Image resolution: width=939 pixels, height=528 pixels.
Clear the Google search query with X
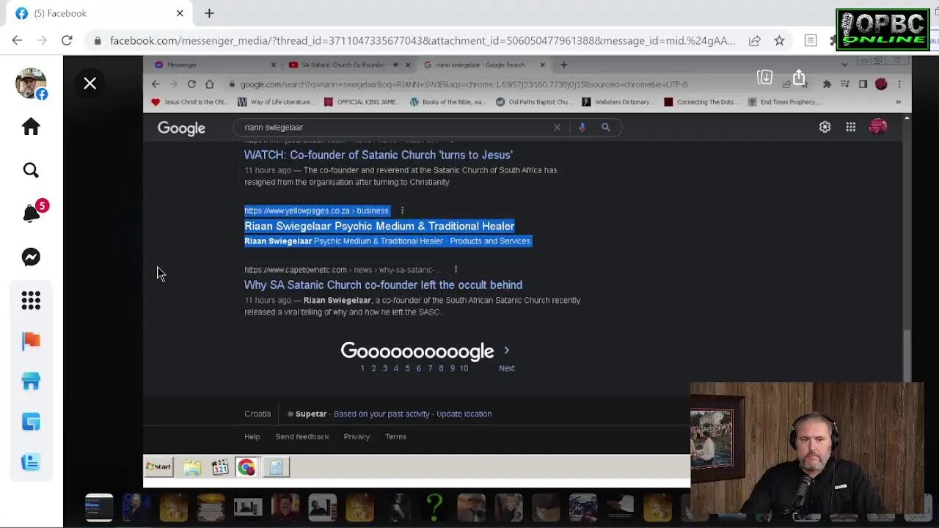557,128
